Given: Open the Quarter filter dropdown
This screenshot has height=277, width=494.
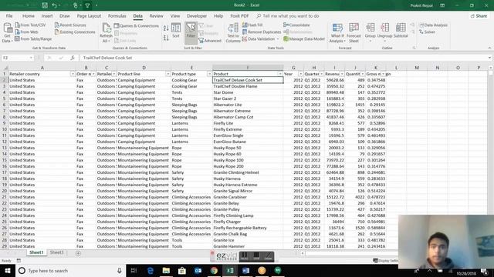Looking at the screenshot, I should coord(321,74).
